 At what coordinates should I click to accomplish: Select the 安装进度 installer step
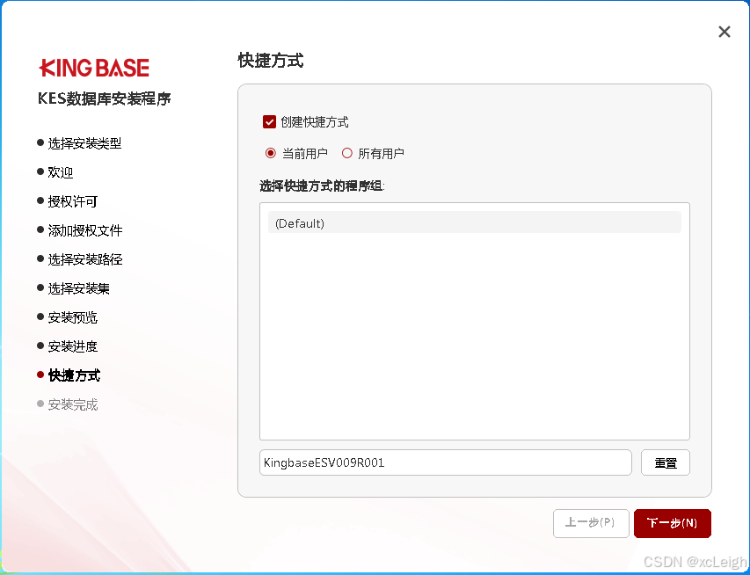point(74,346)
